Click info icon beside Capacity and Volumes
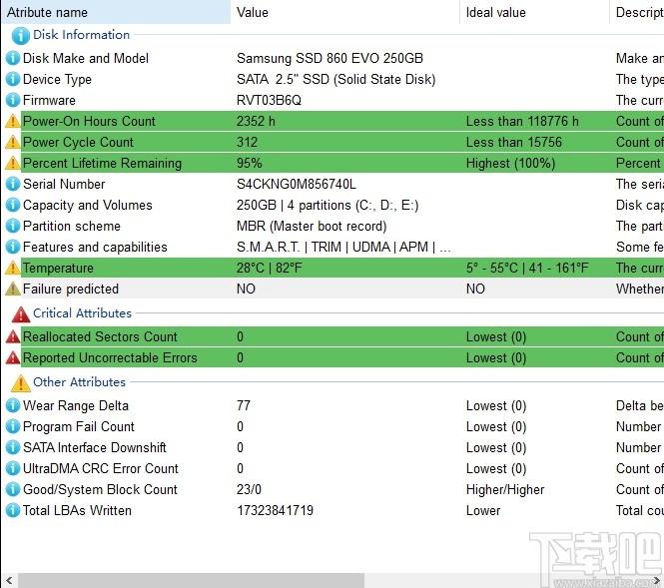The width and height of the screenshot is (664, 588). [x=13, y=205]
